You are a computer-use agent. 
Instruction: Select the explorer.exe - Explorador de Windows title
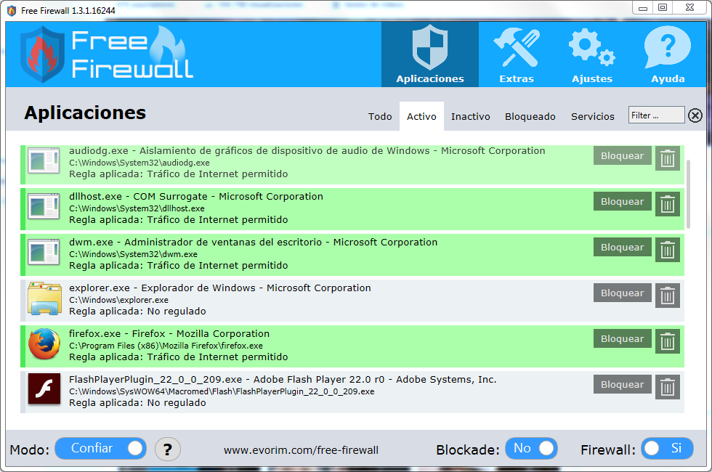pyautogui.click(x=219, y=288)
